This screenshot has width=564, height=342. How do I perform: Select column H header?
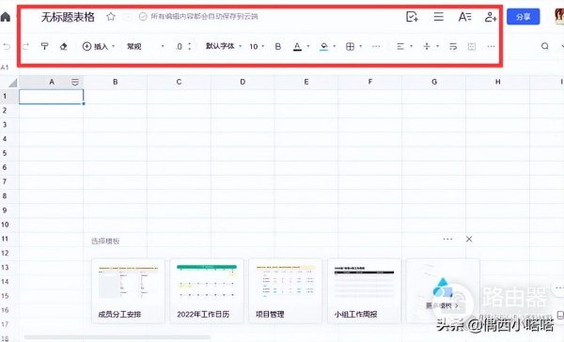(x=498, y=82)
